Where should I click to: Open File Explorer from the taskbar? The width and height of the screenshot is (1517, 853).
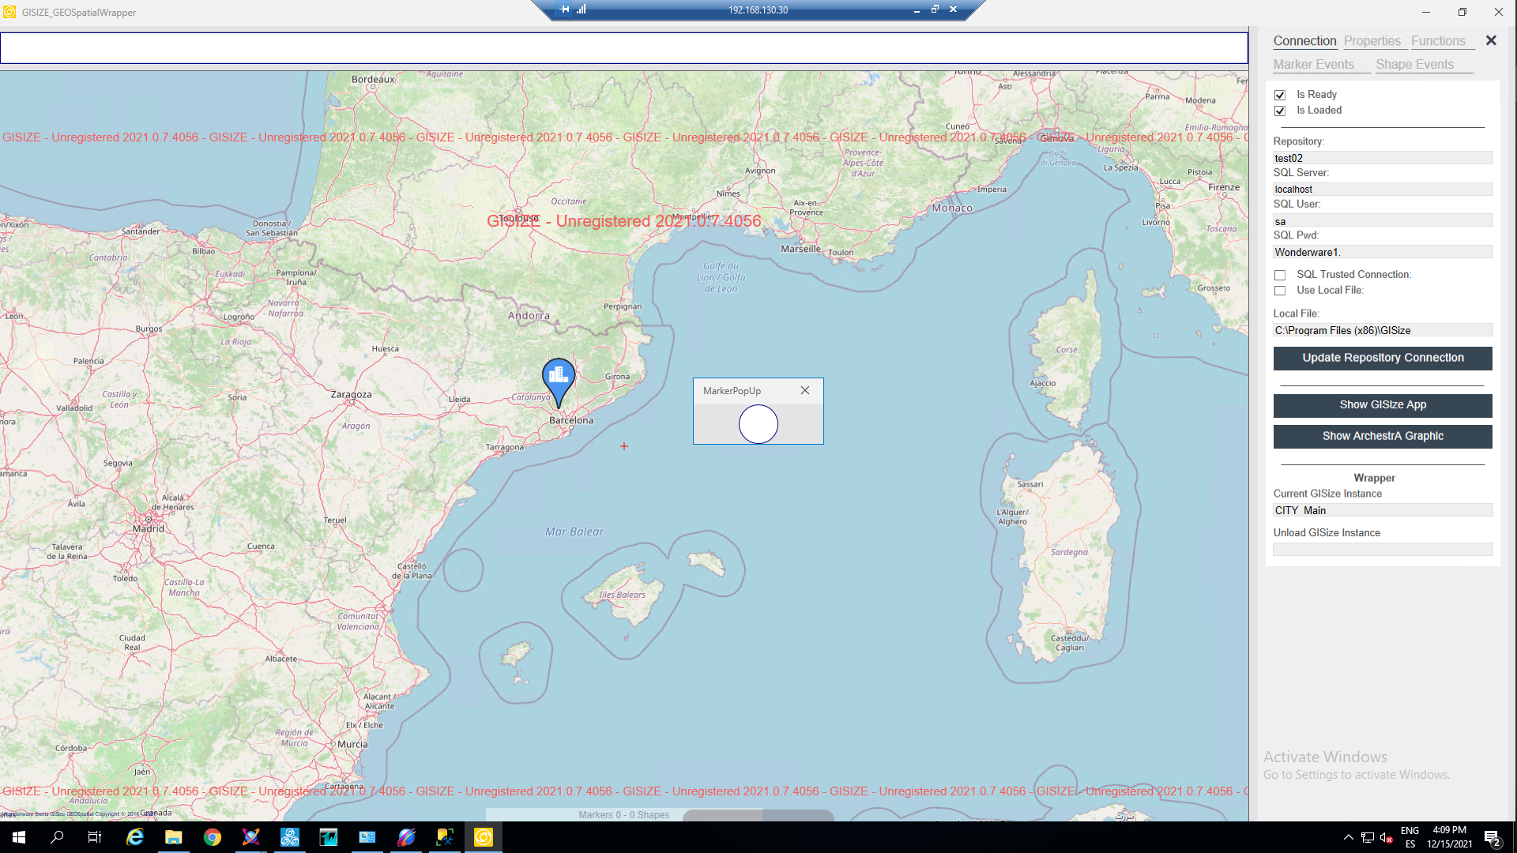173,837
